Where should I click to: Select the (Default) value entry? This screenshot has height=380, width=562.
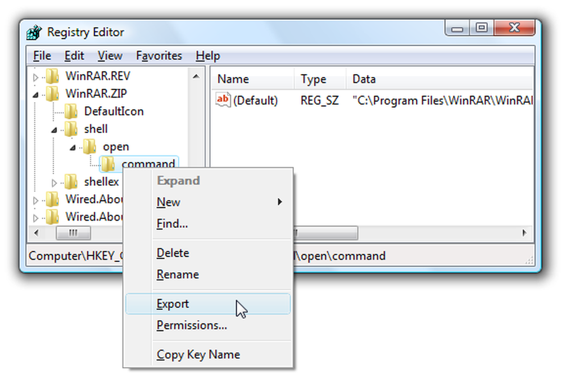255,100
